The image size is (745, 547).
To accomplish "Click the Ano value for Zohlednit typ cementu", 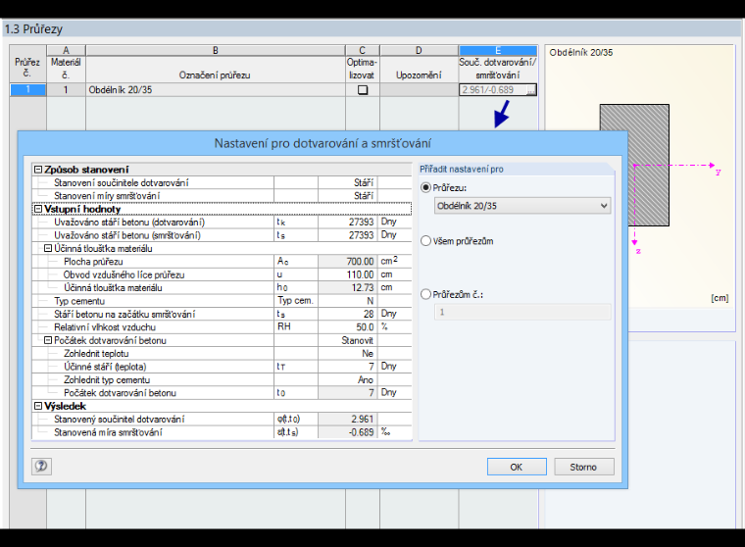I will 348,379.
